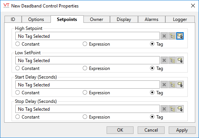Click the clear X icon for Start Delay
Screen dimensions: 199x138
pyautogui.click(x=164, y=85)
